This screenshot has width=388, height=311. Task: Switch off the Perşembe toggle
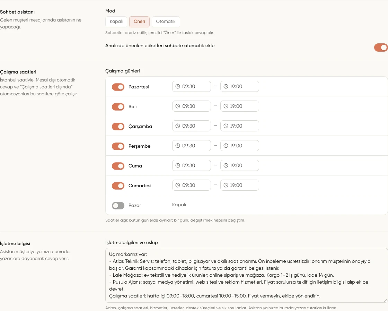pyautogui.click(x=118, y=146)
